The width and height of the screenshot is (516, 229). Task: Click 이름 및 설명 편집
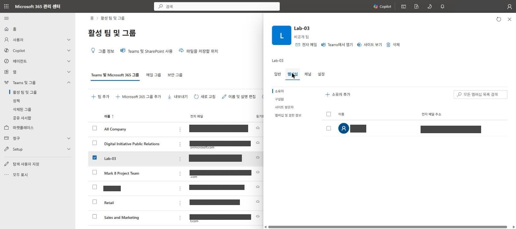coord(239,97)
